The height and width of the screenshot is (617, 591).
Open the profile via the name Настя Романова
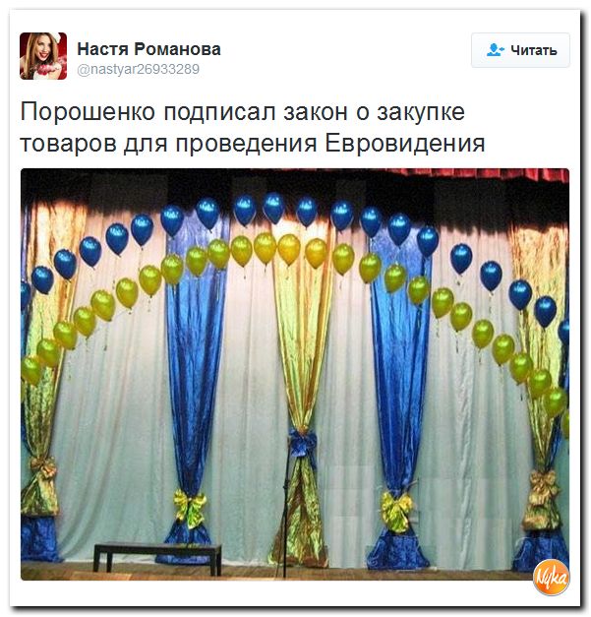point(148,49)
